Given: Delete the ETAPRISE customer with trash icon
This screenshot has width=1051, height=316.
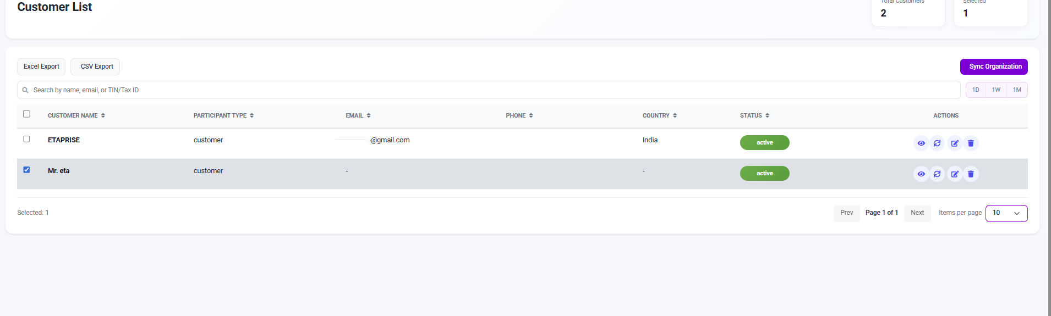Looking at the screenshot, I should tap(971, 143).
